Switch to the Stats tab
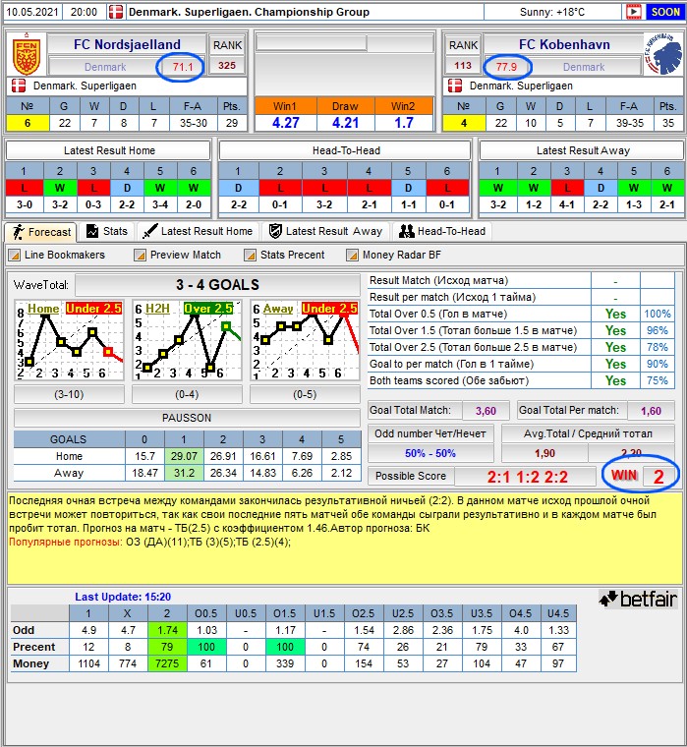The width and height of the screenshot is (687, 747). [x=107, y=231]
